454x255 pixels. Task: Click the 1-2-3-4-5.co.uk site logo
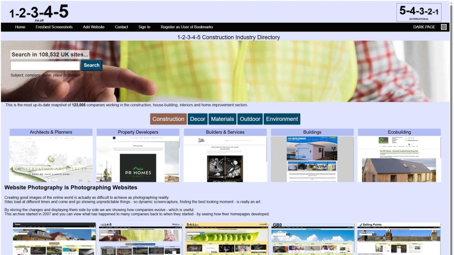[38, 12]
